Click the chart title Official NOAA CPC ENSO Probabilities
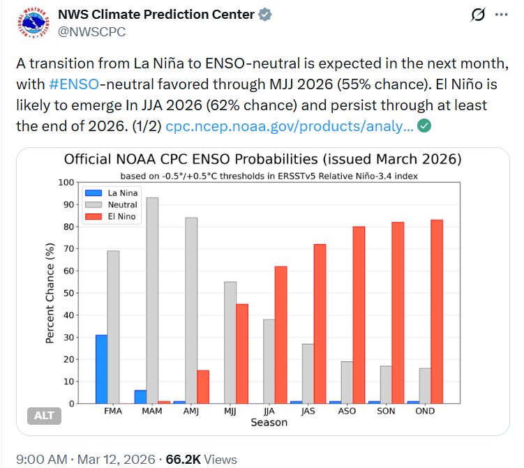This screenshot has width=524, height=468. coord(262,159)
